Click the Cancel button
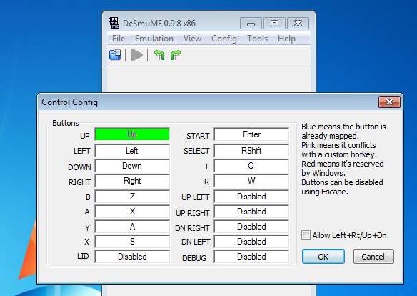417x296 pixels. [x=373, y=257]
